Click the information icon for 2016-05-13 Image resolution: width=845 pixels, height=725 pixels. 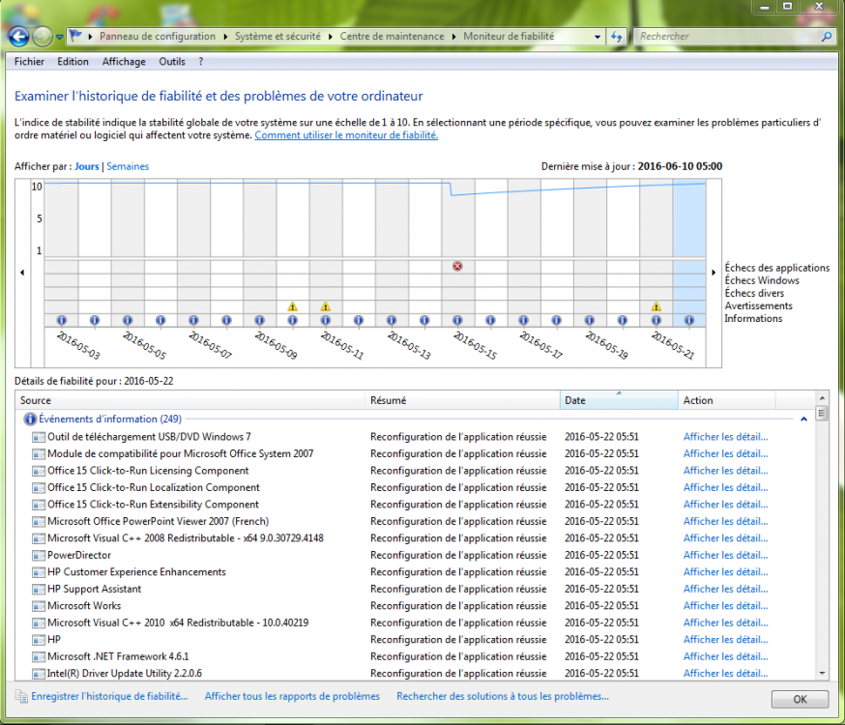coord(392,320)
